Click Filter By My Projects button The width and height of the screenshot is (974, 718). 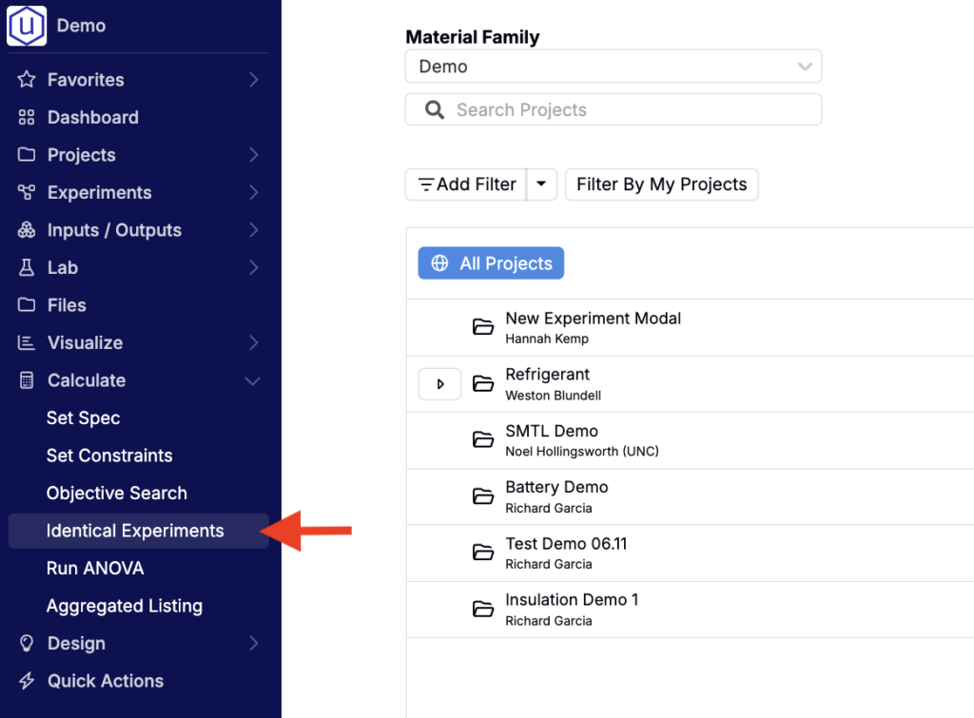click(661, 184)
